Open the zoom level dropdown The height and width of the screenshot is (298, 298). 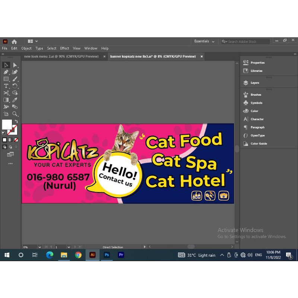[39, 247]
